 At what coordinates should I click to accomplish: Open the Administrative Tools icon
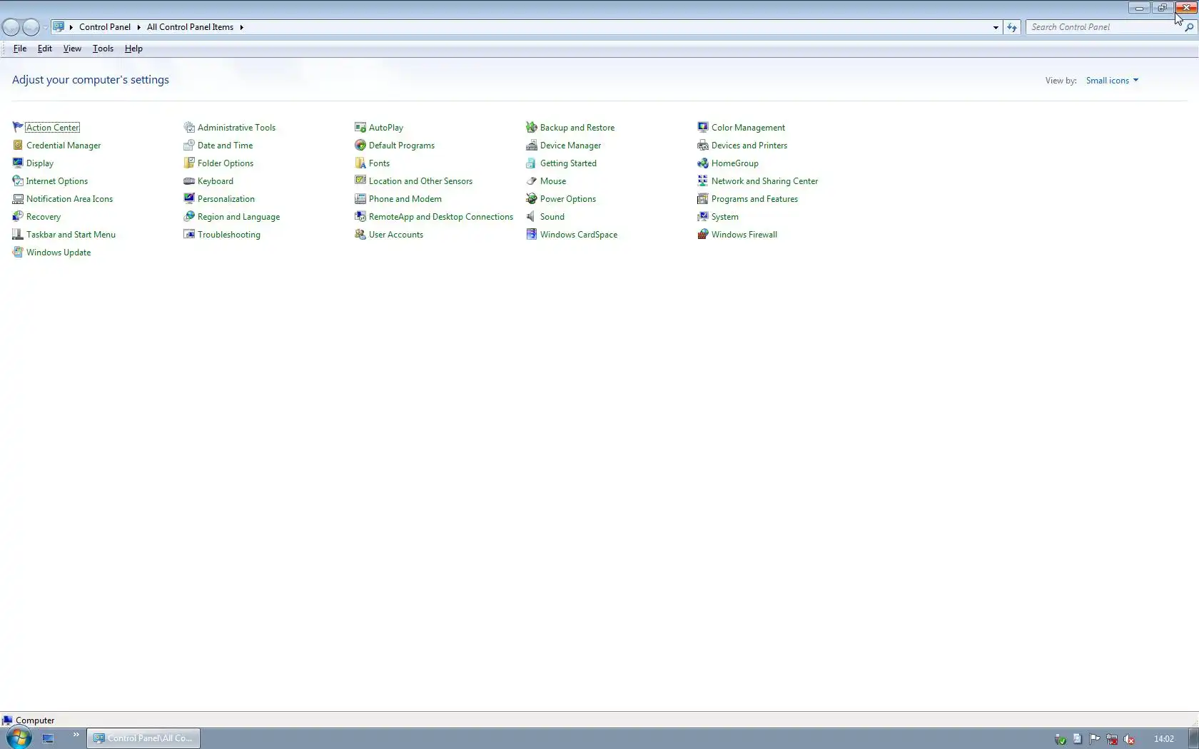pos(189,127)
